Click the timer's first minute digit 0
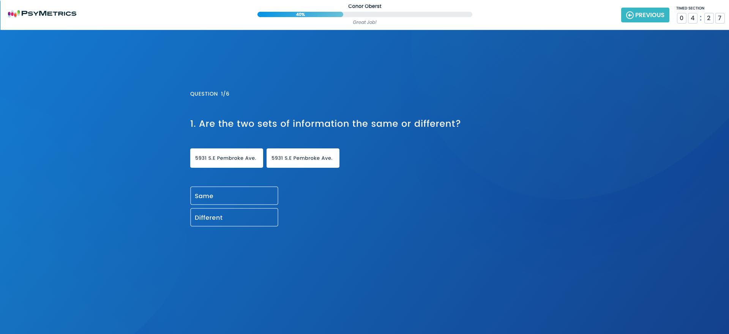The image size is (729, 334). point(682,18)
